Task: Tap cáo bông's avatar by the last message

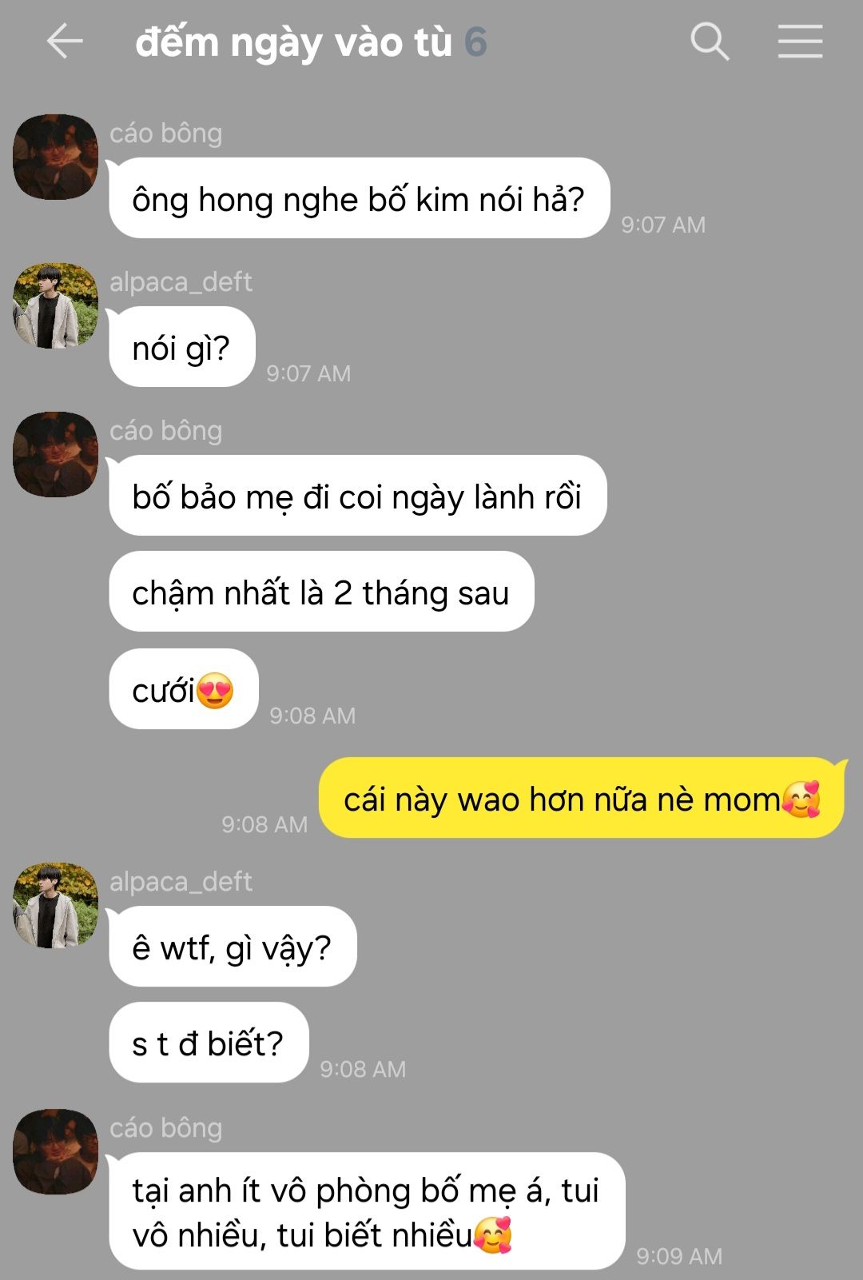Action: click(x=55, y=1151)
